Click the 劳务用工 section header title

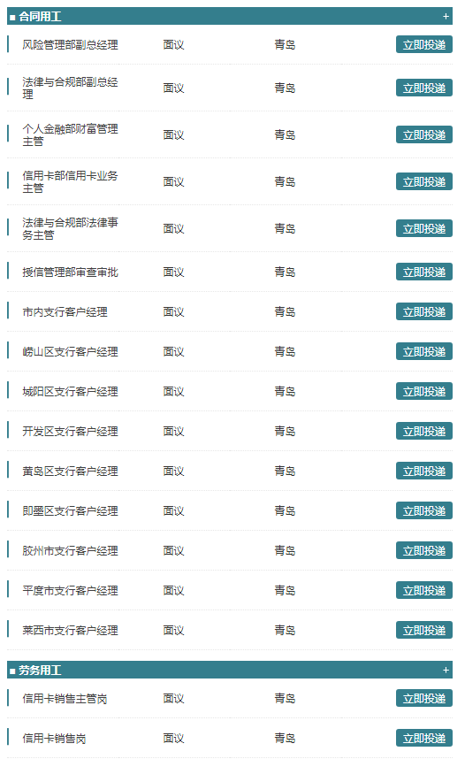coord(40,670)
